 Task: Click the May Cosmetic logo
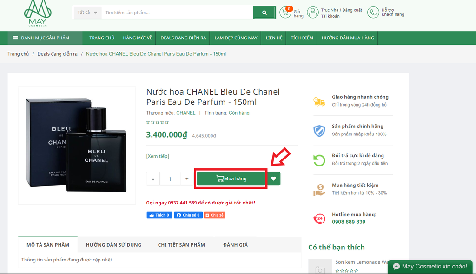(38, 13)
